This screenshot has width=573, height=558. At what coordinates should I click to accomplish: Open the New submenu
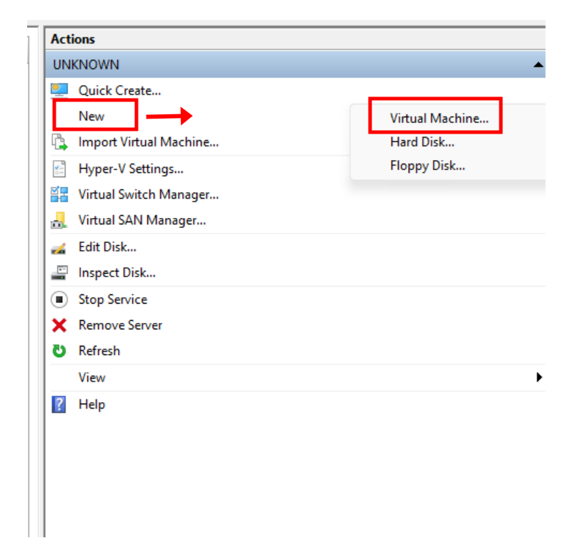(92, 116)
